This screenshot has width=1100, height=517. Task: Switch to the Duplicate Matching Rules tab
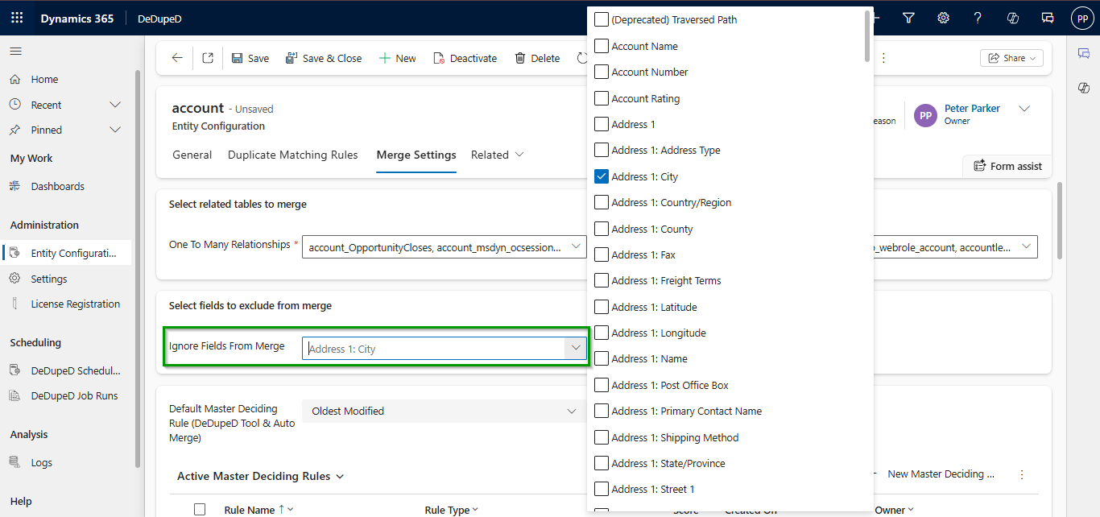(x=292, y=155)
